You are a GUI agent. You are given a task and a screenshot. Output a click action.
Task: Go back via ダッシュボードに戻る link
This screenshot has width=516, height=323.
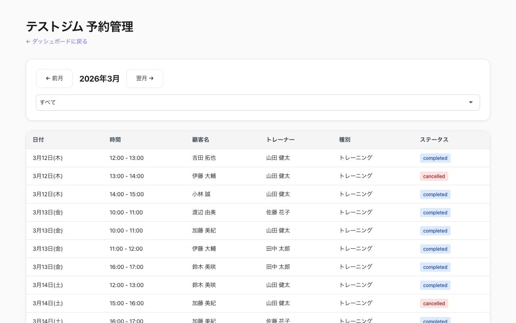tap(57, 41)
